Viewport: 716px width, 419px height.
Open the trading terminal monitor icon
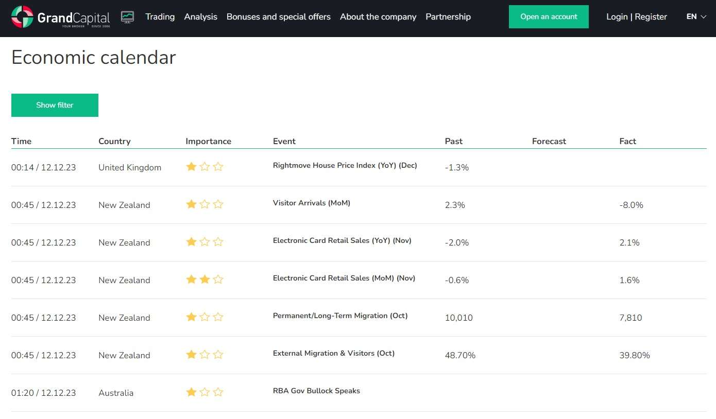point(127,17)
